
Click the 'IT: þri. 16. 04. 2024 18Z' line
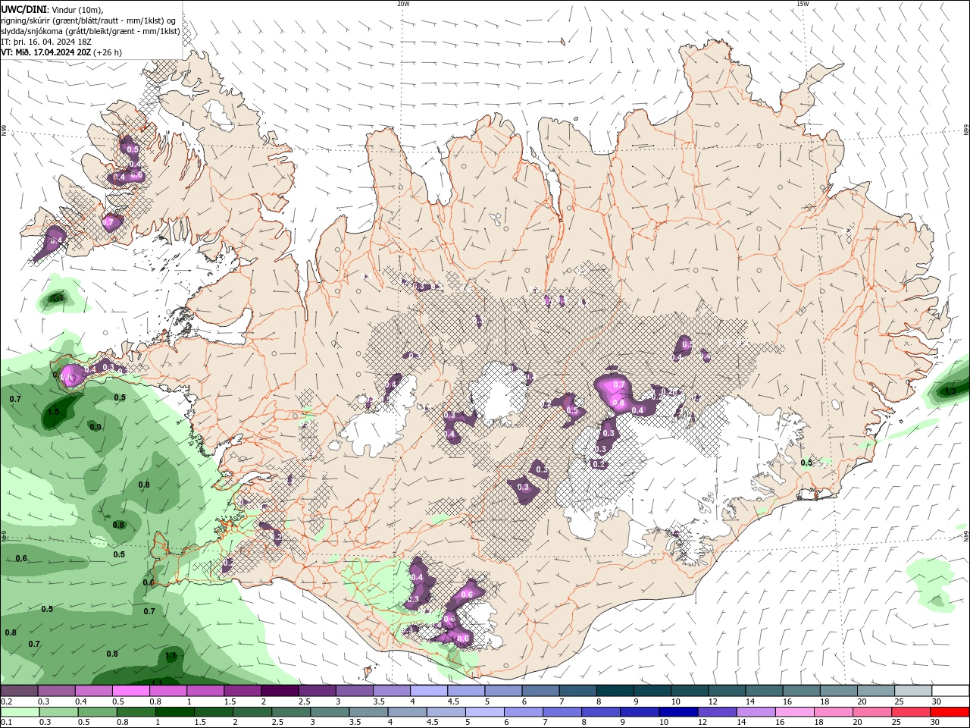tap(45, 42)
